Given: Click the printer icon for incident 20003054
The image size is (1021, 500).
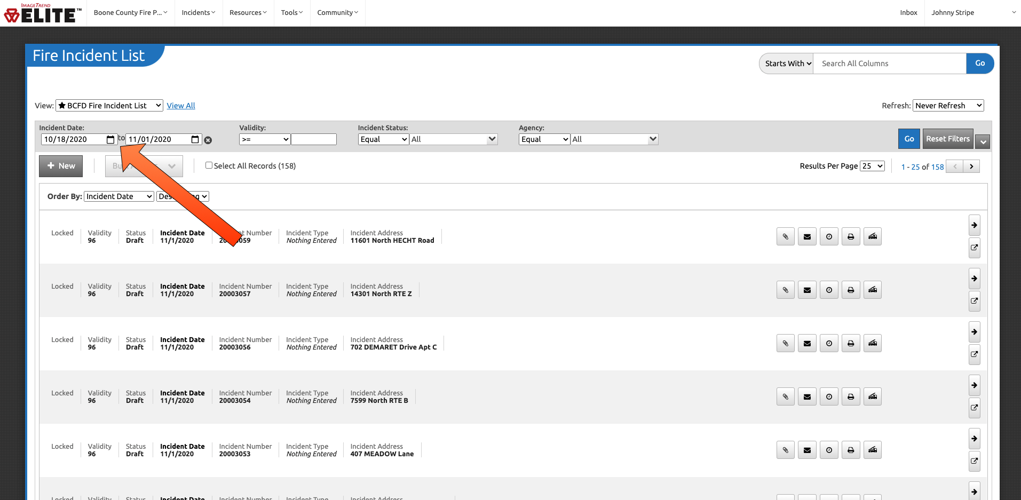Looking at the screenshot, I should (851, 396).
